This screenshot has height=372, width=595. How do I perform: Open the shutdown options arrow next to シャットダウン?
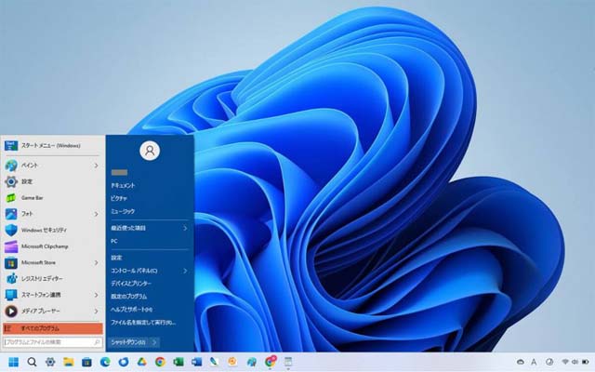point(154,342)
